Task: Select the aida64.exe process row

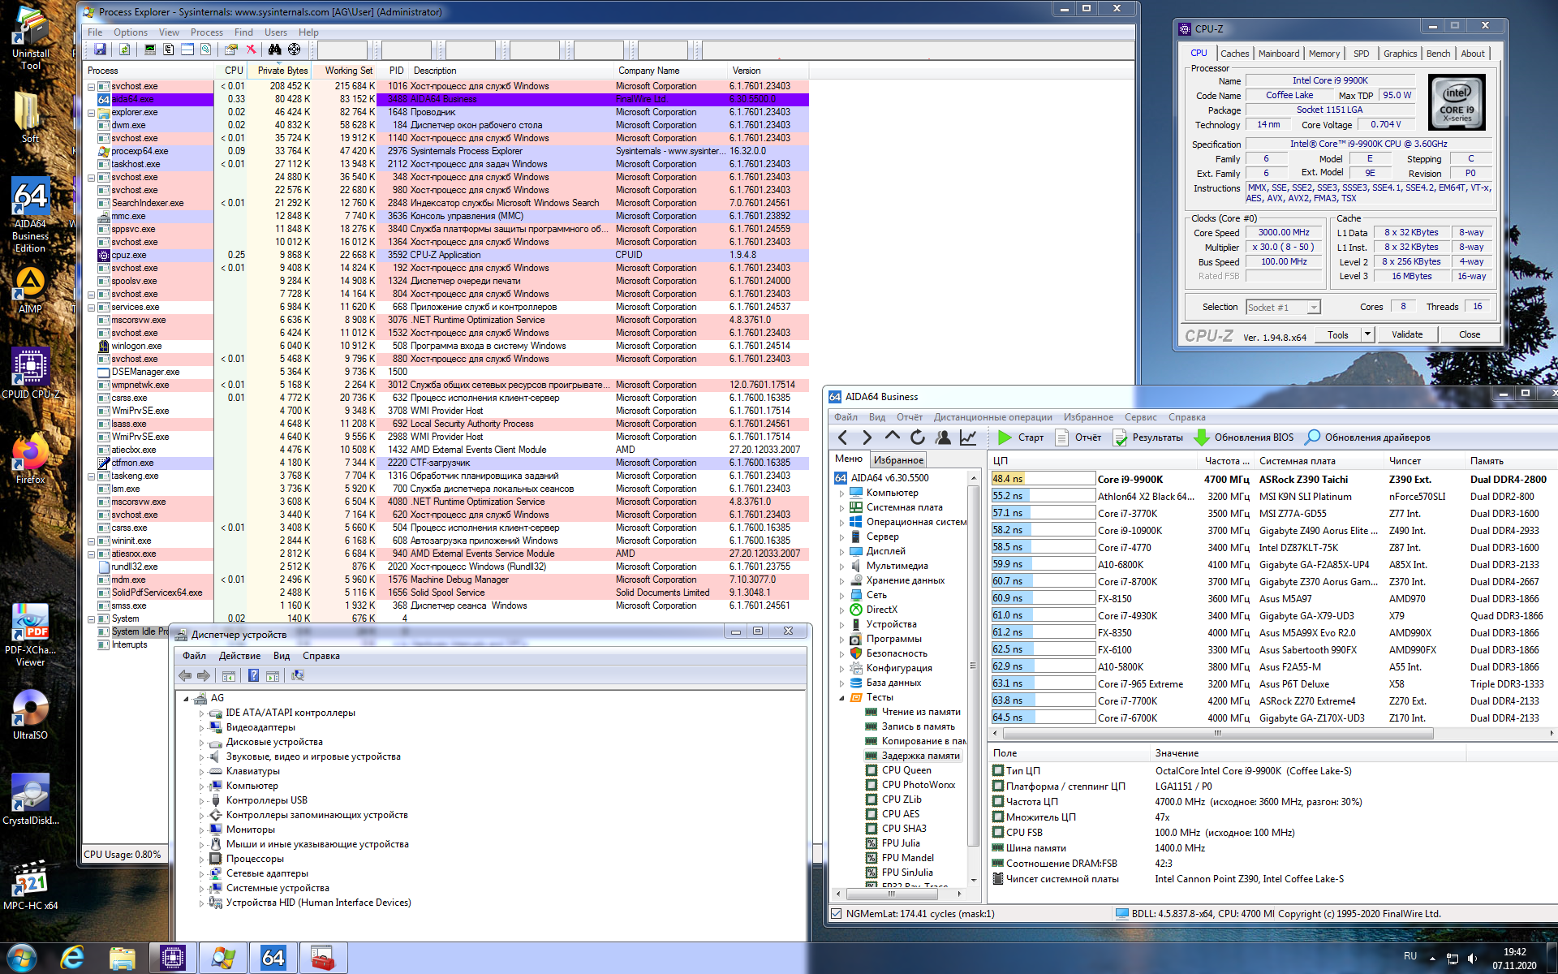Action: (x=132, y=99)
